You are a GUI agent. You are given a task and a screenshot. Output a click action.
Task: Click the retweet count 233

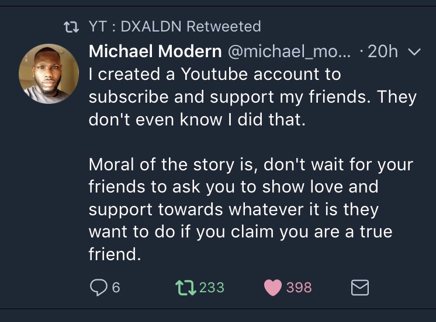(212, 288)
